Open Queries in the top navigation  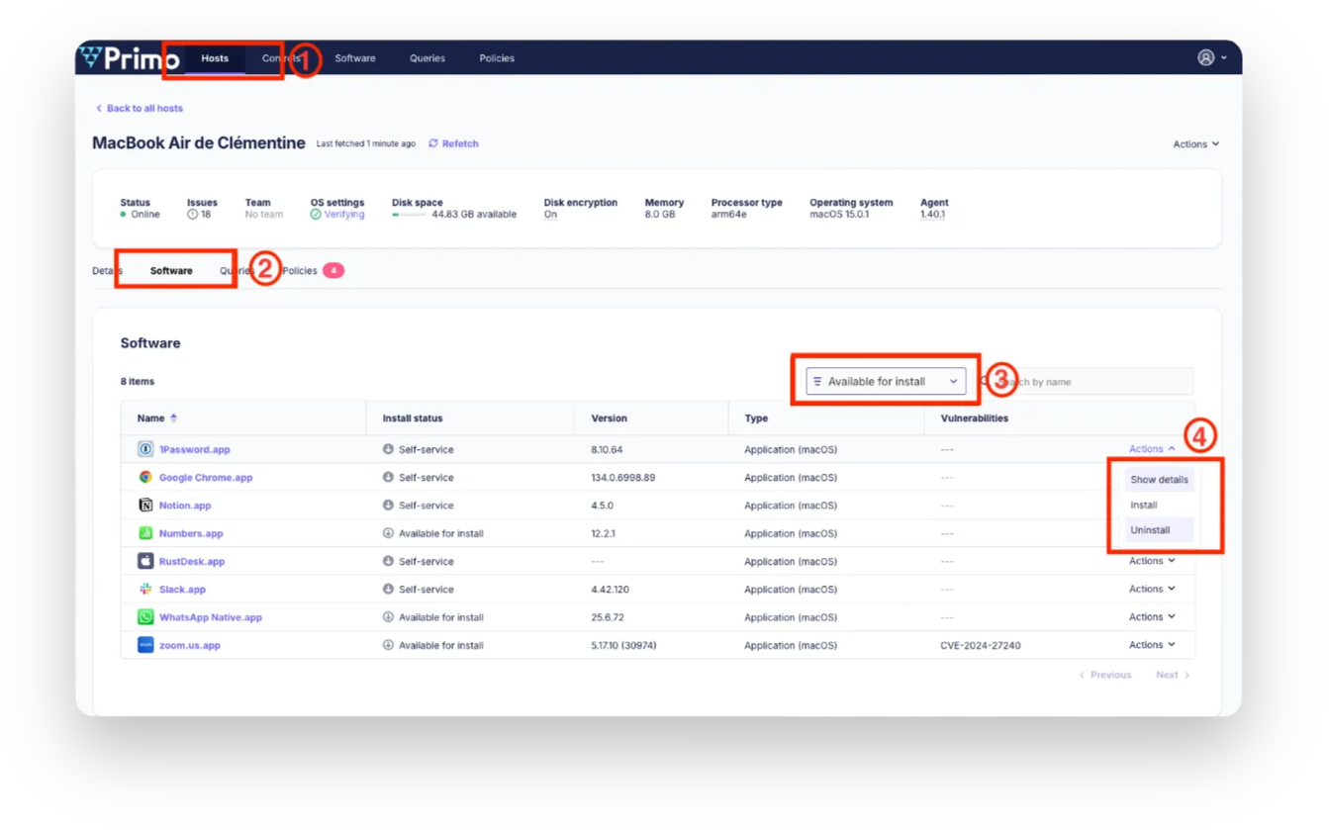point(427,58)
